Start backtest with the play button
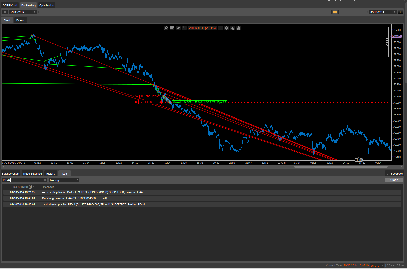Screen dimensions: 407x269 pyautogui.click(x=400, y=12)
